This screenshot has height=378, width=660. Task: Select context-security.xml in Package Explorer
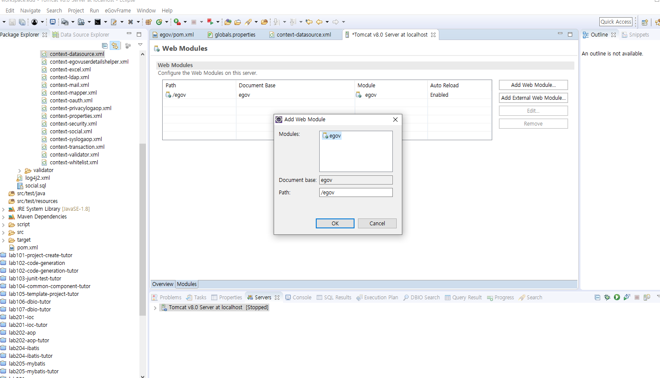pos(73,124)
